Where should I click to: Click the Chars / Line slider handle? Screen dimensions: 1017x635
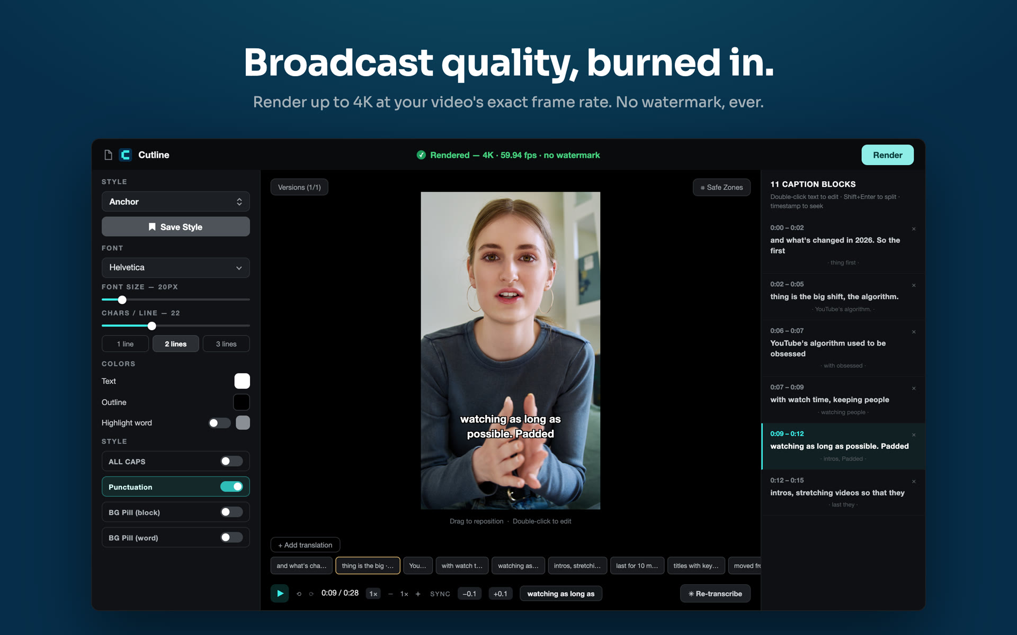pyautogui.click(x=152, y=326)
